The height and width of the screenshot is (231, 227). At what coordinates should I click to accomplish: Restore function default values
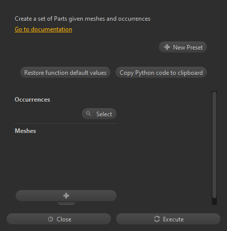[x=65, y=73]
